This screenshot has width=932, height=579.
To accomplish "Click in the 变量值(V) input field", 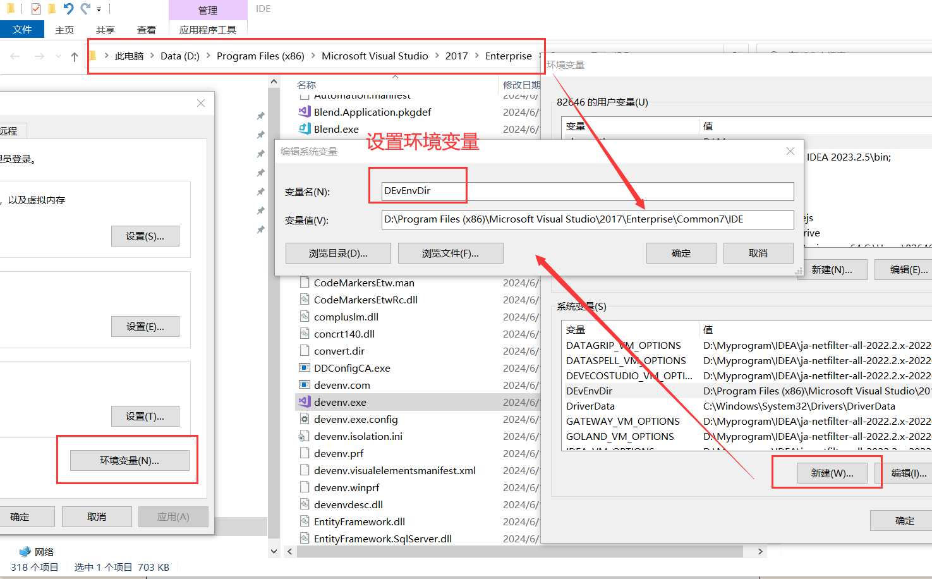I will 588,219.
